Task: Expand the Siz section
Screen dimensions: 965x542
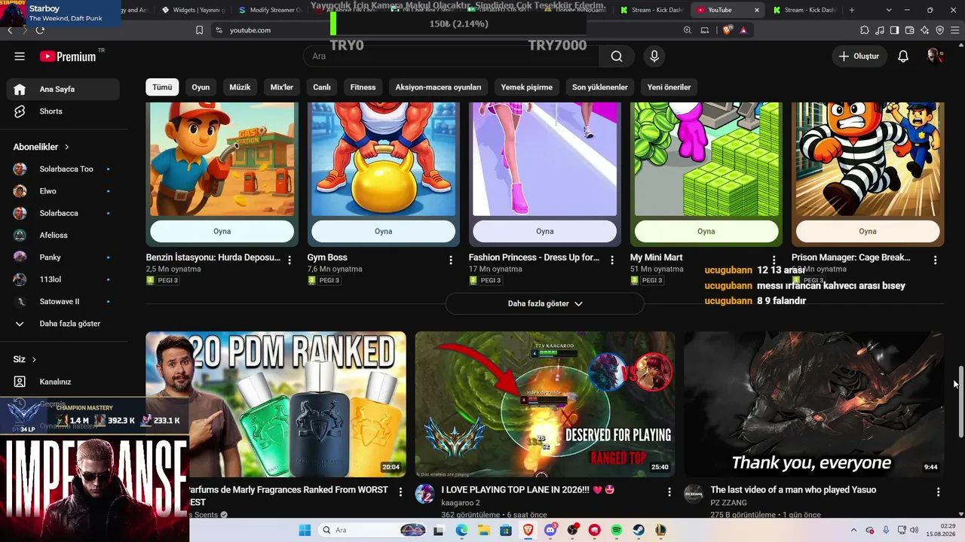Action: pyautogui.click(x=25, y=360)
